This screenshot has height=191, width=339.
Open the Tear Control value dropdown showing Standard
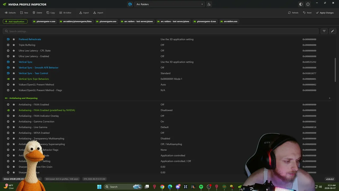(166, 73)
